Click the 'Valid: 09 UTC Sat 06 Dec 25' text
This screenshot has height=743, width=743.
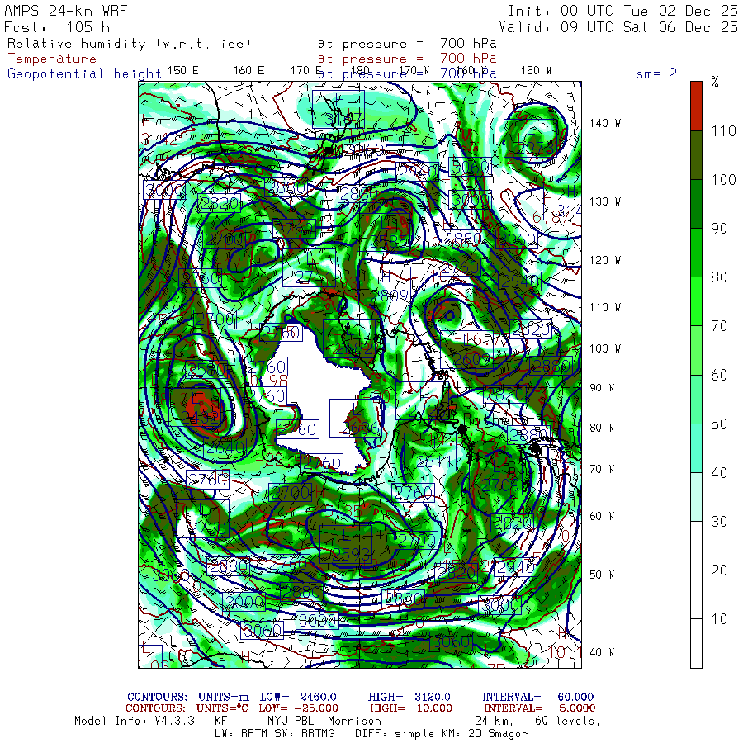pyautogui.click(x=622, y=26)
